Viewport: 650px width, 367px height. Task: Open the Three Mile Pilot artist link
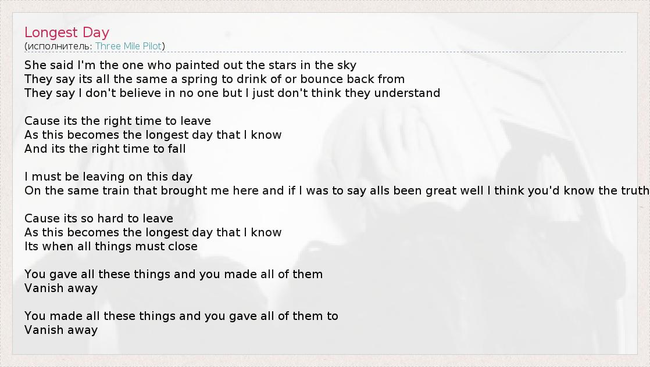128,46
